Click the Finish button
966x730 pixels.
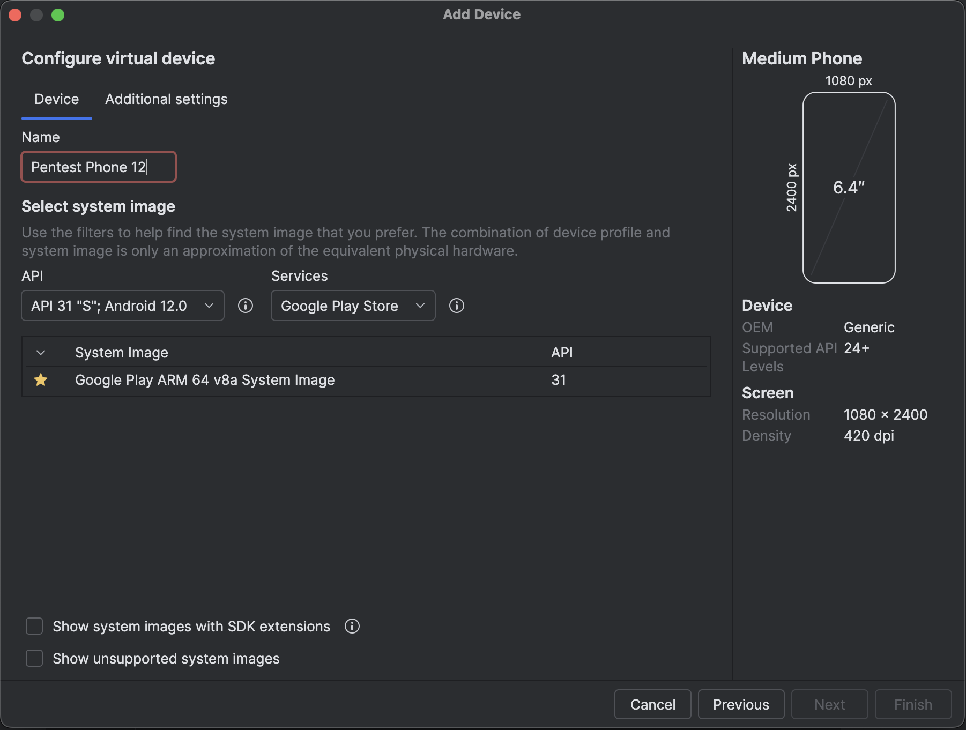tap(913, 704)
